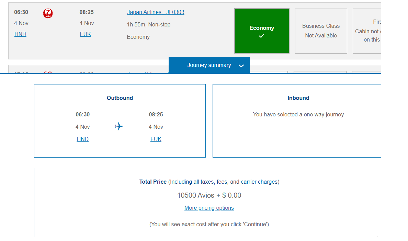Click the Japan Airlines JAL logo icon
The image size is (408, 241).
tap(48, 13)
